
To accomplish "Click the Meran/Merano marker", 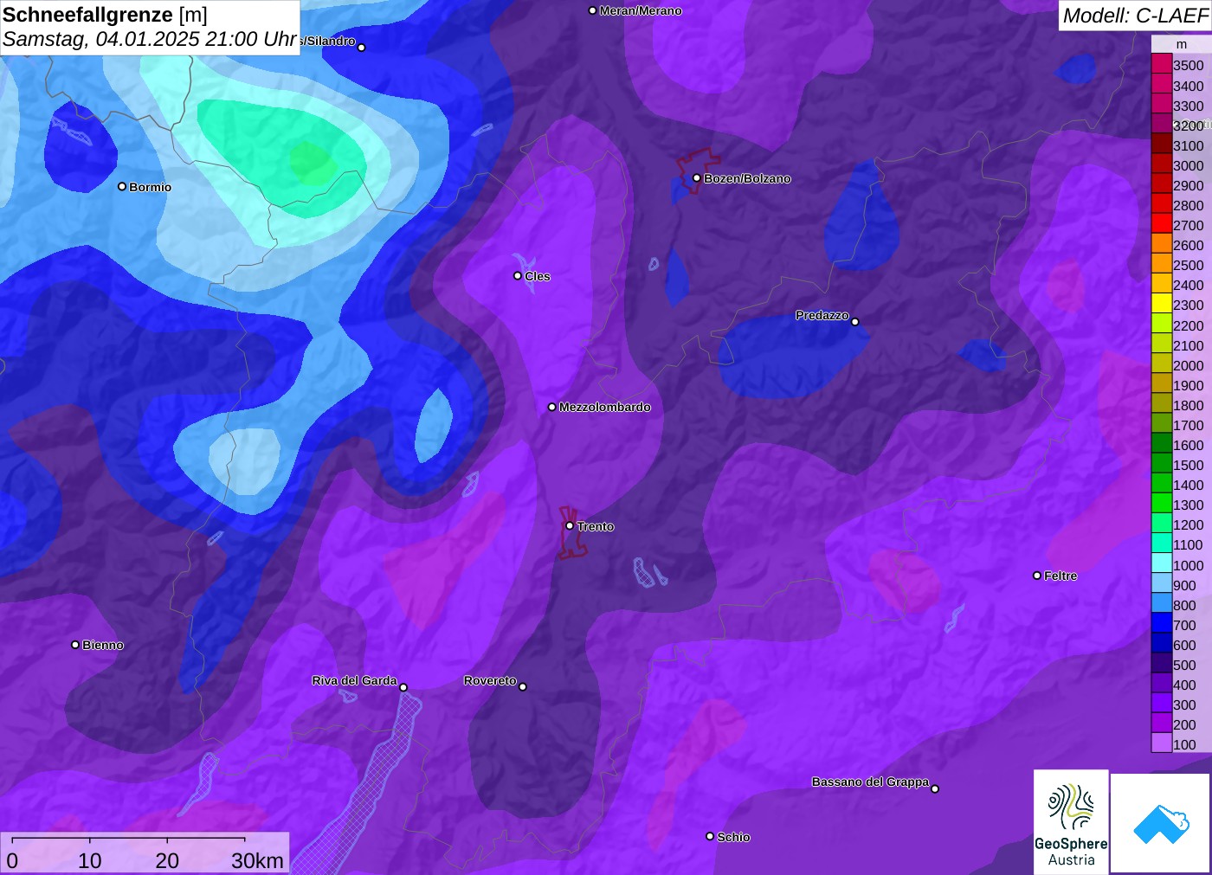I will tap(593, 11).
